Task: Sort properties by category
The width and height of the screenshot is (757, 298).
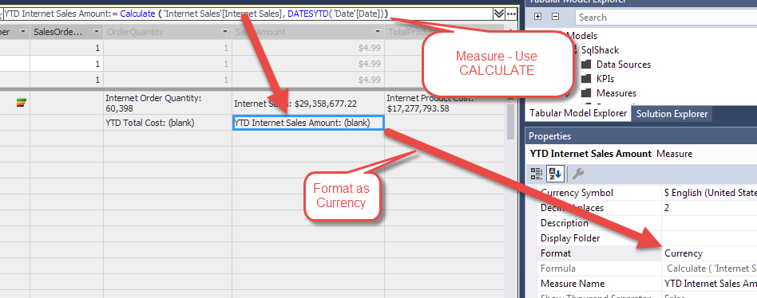Action: coord(537,174)
